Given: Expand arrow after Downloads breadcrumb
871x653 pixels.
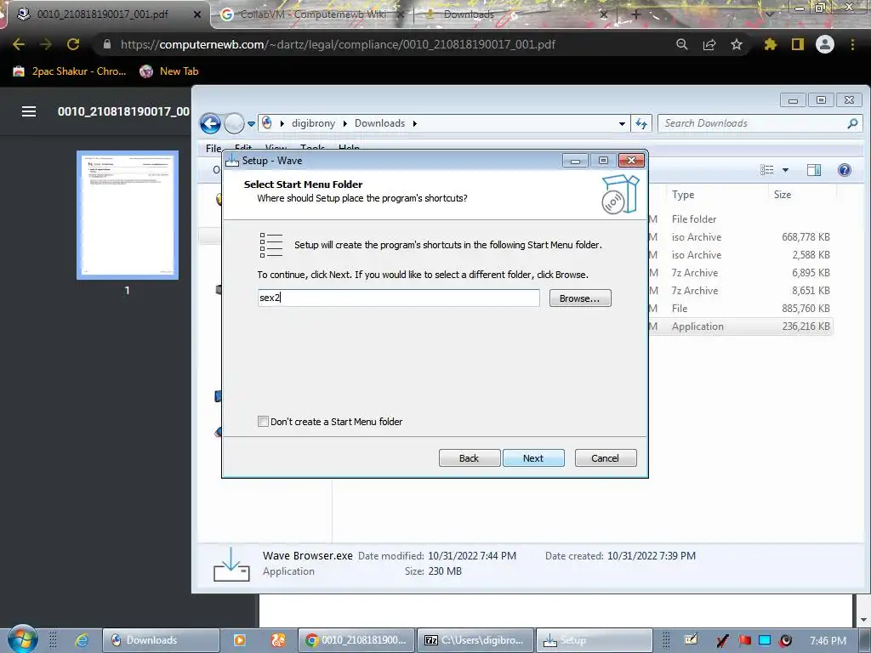Looking at the screenshot, I should 414,124.
